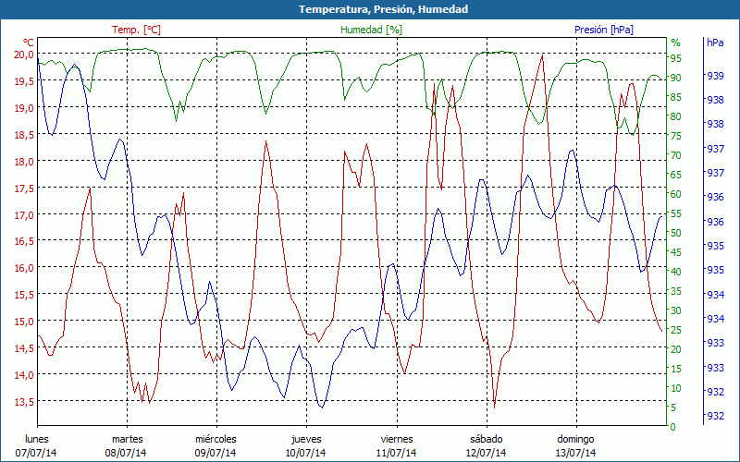
Task: Click the lunes day label
Action: click(x=37, y=439)
